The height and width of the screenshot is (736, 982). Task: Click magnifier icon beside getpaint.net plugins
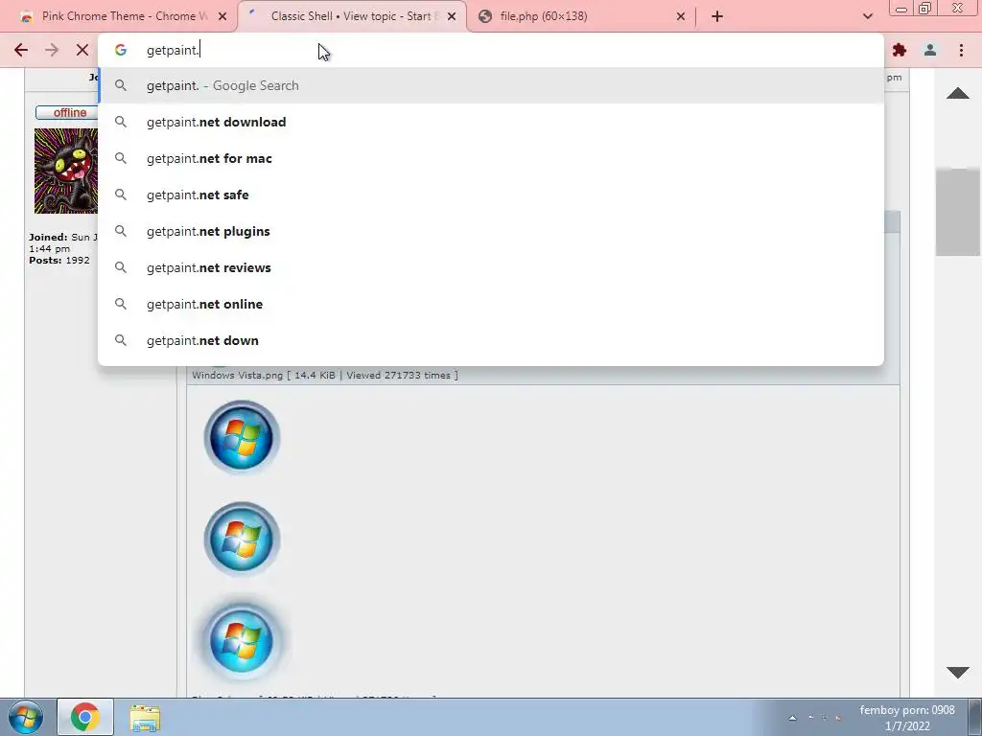pos(121,231)
